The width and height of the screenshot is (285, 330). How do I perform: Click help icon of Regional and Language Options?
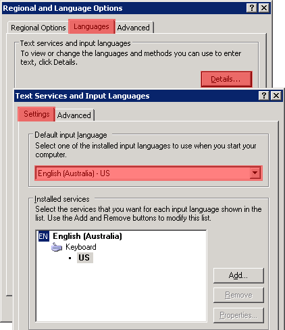252,8
